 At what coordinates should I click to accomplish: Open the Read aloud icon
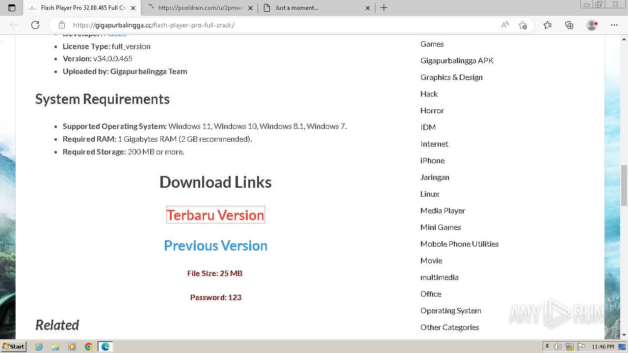click(505, 25)
